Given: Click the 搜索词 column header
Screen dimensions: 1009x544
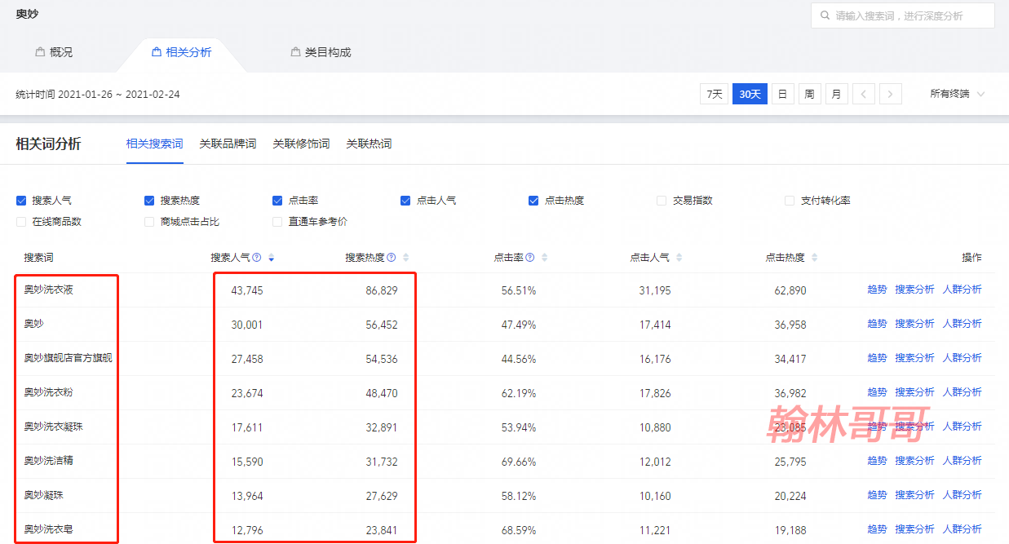Looking at the screenshot, I should [38, 258].
